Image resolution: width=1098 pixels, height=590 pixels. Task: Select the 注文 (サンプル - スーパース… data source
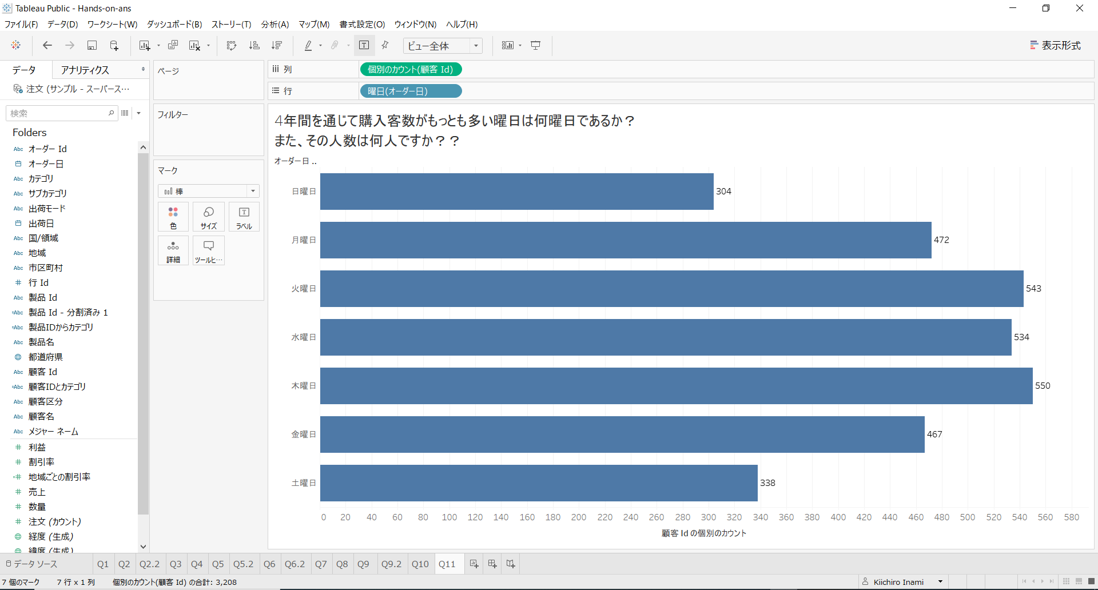(72, 89)
